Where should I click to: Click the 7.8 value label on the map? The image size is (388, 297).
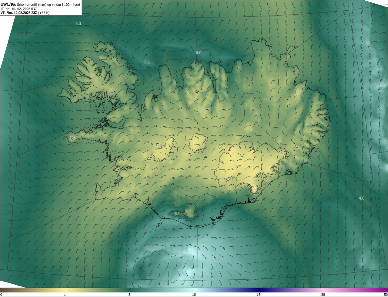click(368, 42)
